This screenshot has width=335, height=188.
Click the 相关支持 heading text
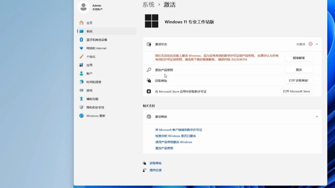point(149,106)
